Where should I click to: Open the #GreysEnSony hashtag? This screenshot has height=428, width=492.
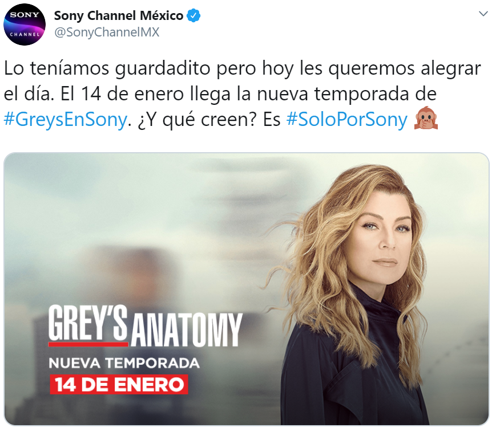point(66,120)
